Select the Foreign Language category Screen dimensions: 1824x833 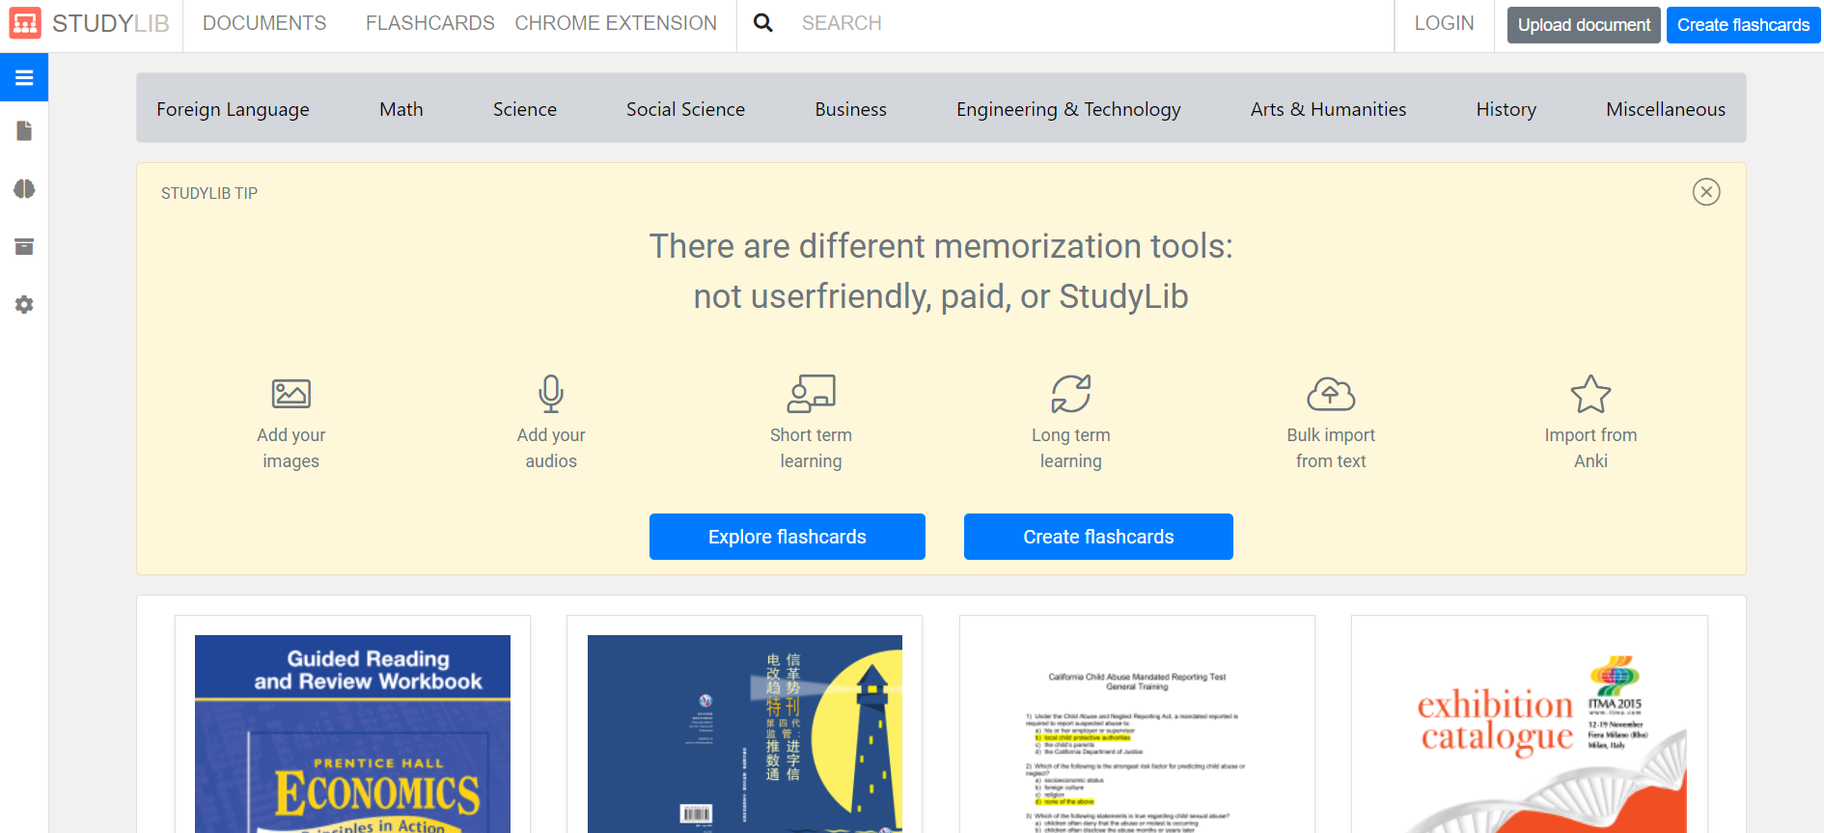click(x=233, y=109)
